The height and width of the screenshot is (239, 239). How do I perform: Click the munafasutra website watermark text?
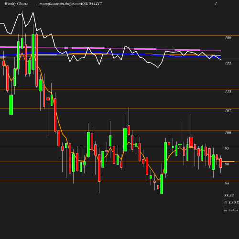pyautogui.click(x=60, y=3)
